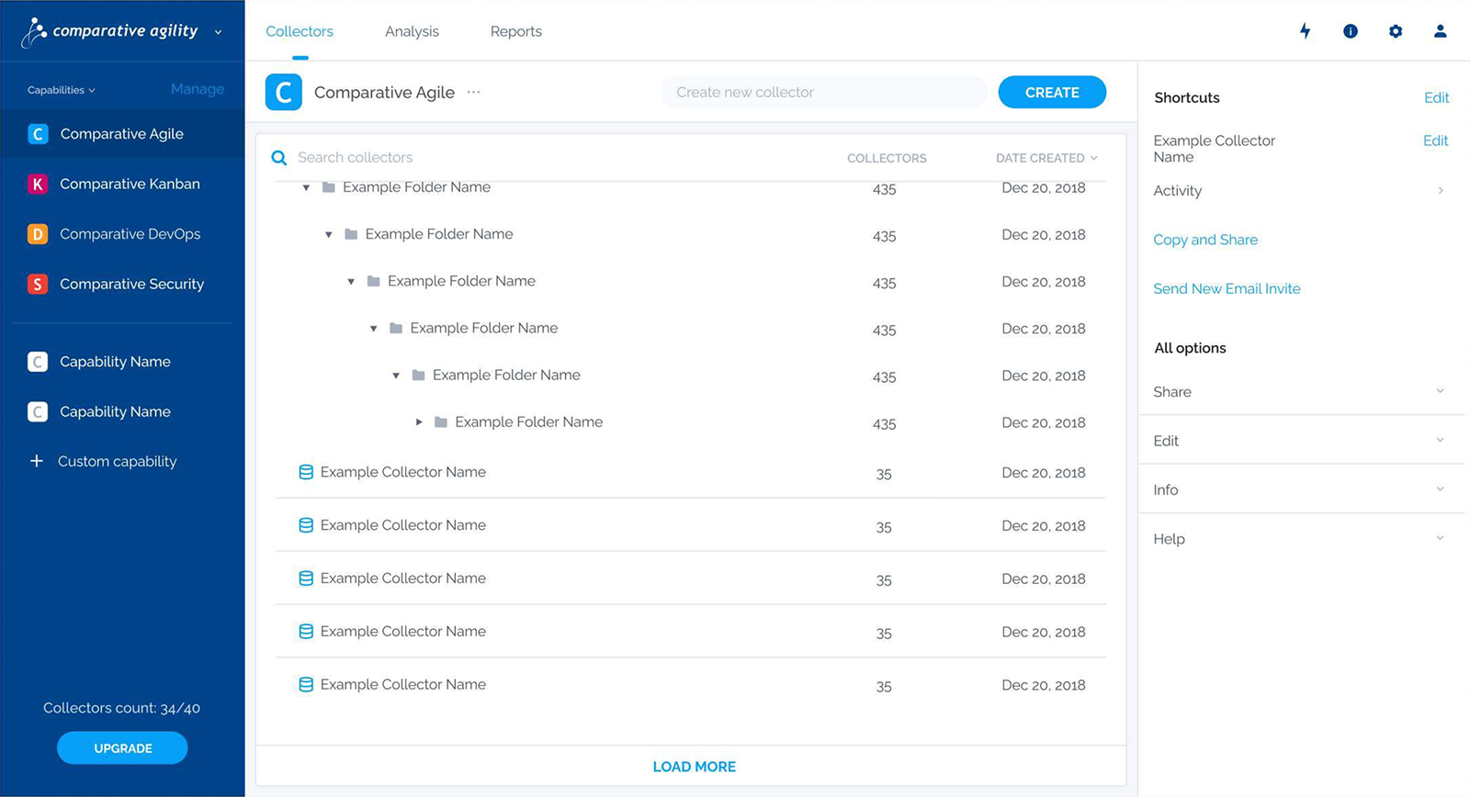Screen dimensions: 1470x797
Task: Click the folder icon of the deepest nested folder
Action: [x=441, y=422]
